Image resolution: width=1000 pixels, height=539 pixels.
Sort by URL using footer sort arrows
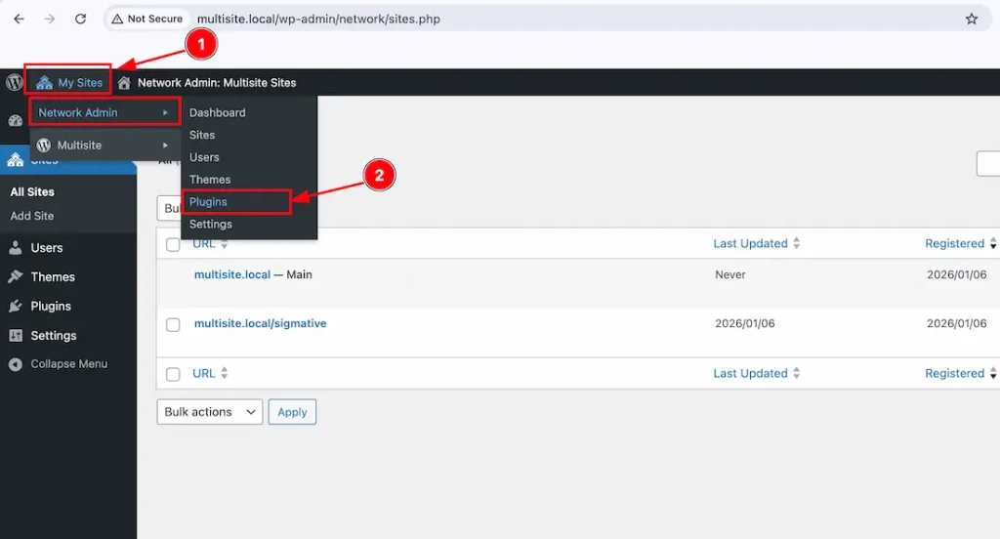tap(224, 373)
